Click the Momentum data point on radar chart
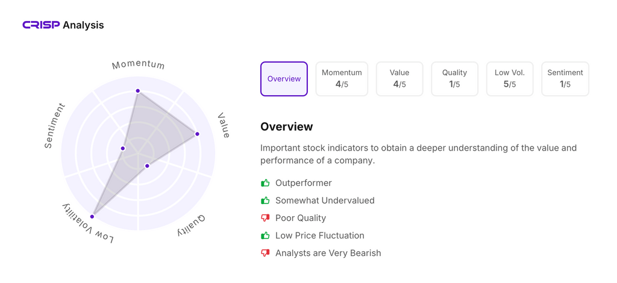Viewport: 617px width, 283px height. coord(138,91)
